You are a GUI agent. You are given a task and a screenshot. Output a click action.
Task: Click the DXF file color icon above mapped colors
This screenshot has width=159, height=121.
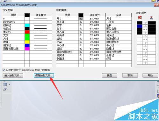[x=151, y=18]
